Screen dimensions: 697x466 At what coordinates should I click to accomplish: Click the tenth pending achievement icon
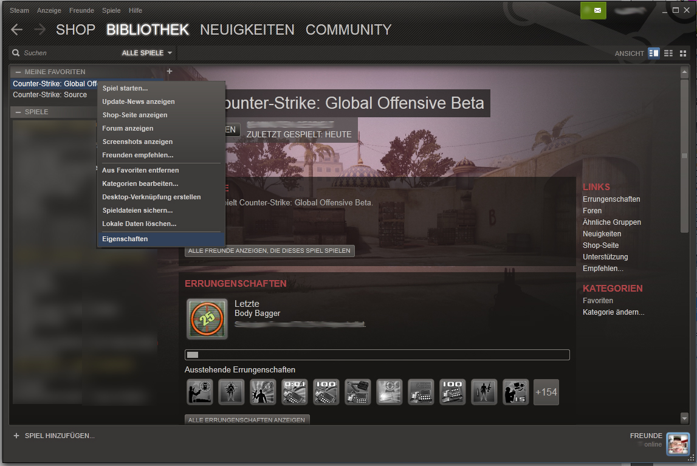pyautogui.click(x=484, y=392)
